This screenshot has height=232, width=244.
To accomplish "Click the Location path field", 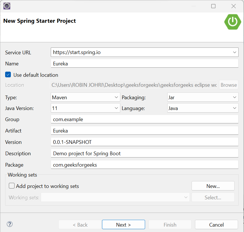I will click(x=133, y=85).
